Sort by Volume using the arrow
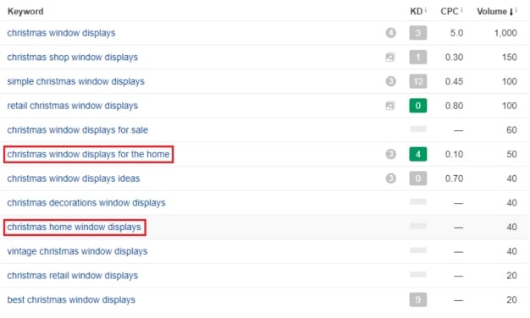The height and width of the screenshot is (318, 530). coord(511,12)
